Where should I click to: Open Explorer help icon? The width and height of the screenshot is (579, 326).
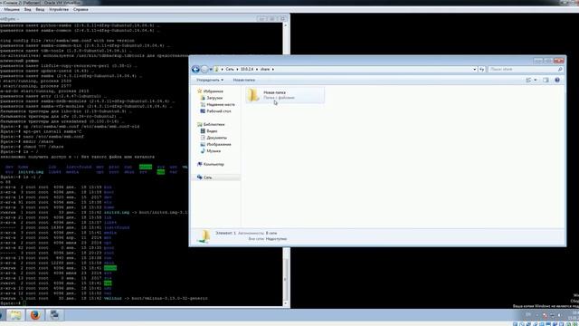(x=557, y=80)
